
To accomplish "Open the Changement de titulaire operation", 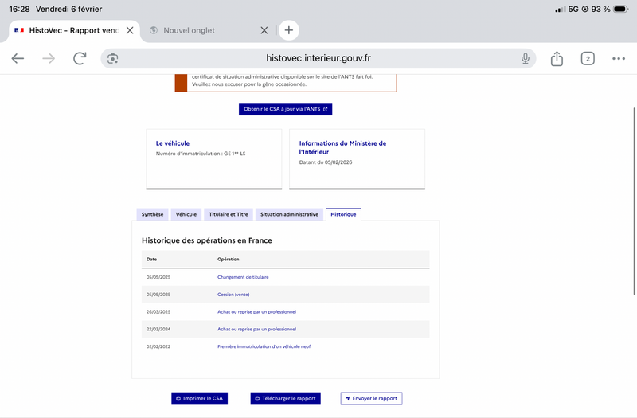I will [x=243, y=277].
